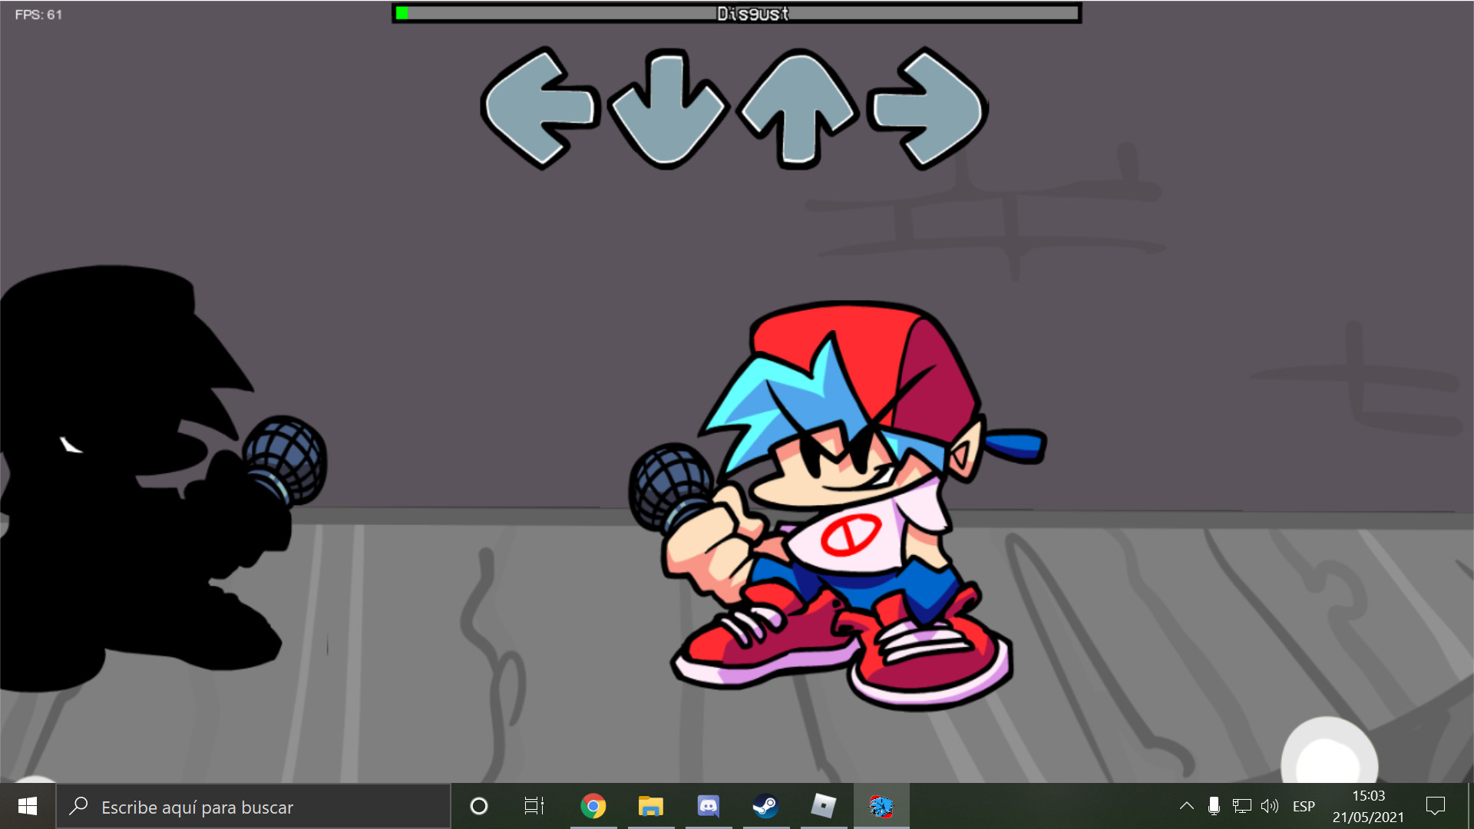Open File Explorer from taskbar
The height and width of the screenshot is (829, 1474).
click(650, 806)
